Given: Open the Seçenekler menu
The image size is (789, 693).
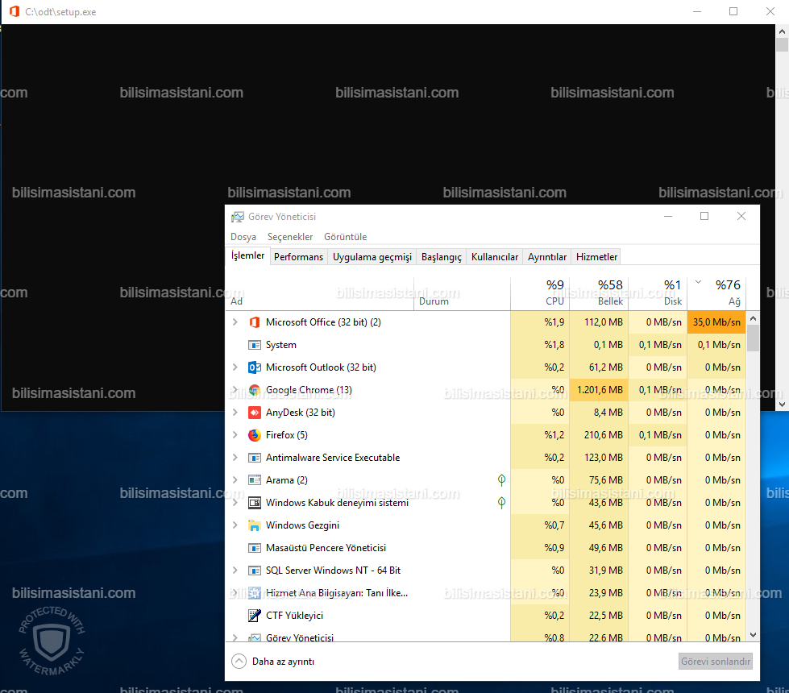Looking at the screenshot, I should (290, 237).
